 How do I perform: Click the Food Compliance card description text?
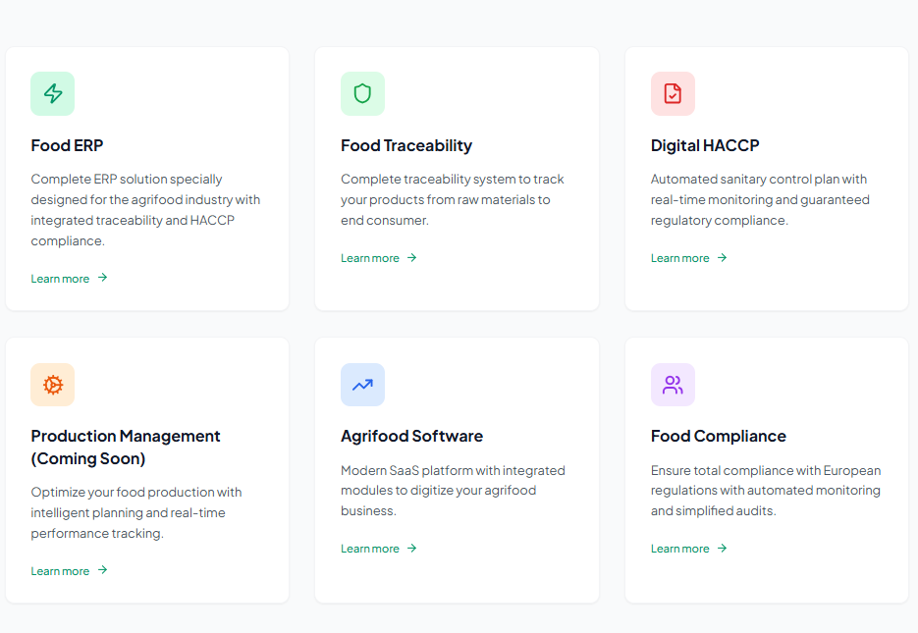pos(766,491)
